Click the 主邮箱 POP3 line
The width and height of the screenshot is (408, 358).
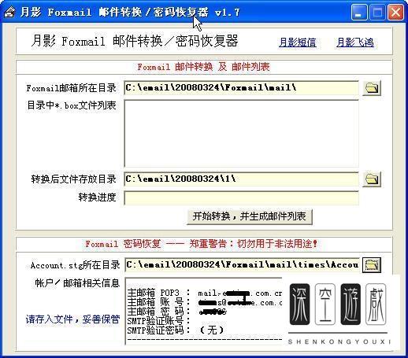pyautogui.click(x=205, y=293)
